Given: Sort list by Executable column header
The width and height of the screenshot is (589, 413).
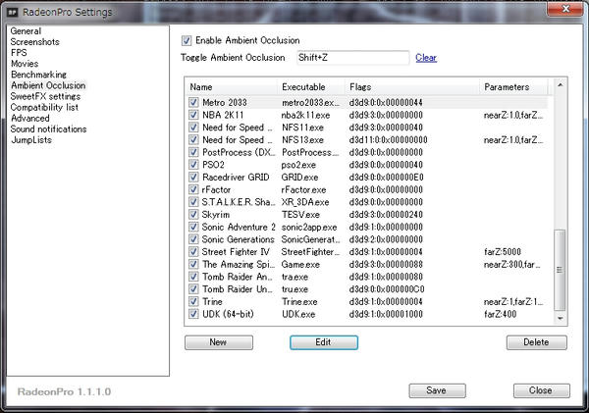Looking at the screenshot, I should (311, 86).
